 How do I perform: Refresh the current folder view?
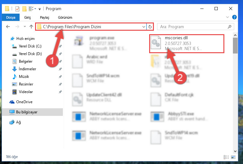(150, 27)
